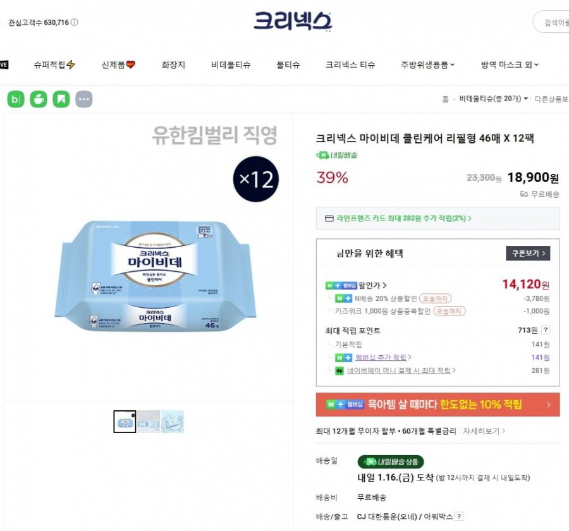569x531 pixels.
Task: Expand the 주방위생용품 menu dropdown
Action: click(x=428, y=64)
